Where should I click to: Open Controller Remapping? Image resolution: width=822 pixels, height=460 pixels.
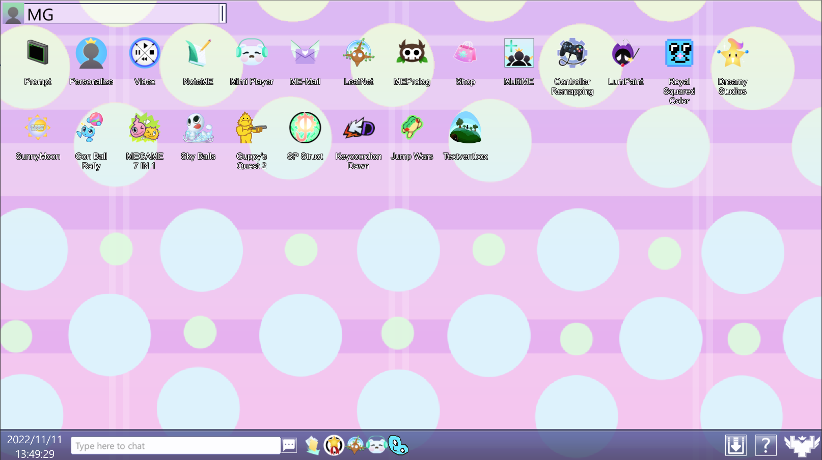click(572, 53)
